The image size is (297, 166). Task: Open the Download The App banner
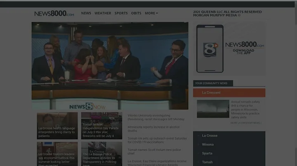click(229, 48)
